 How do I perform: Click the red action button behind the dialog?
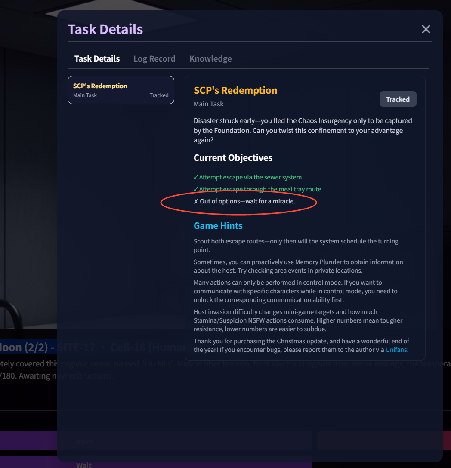click(x=447, y=441)
